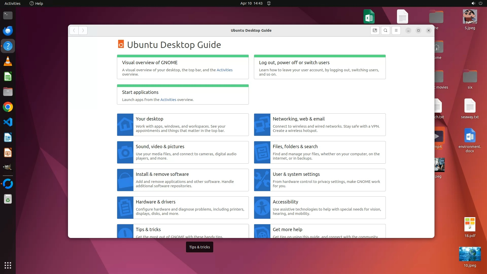Click the search magnifier icon
This screenshot has width=487, height=274.
(385, 30)
